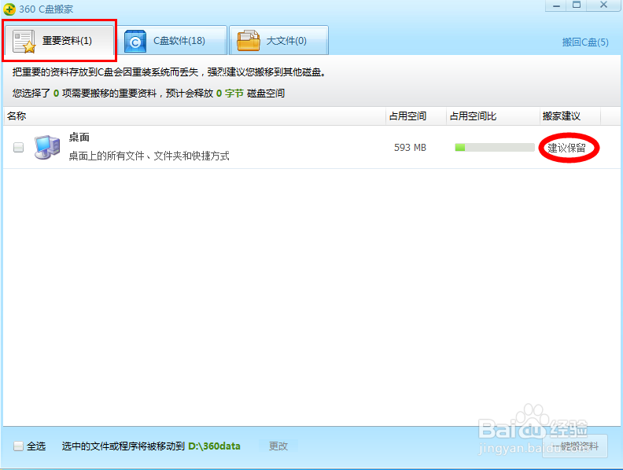
Task: Click the 更改 button for destination path
Action: tap(278, 446)
